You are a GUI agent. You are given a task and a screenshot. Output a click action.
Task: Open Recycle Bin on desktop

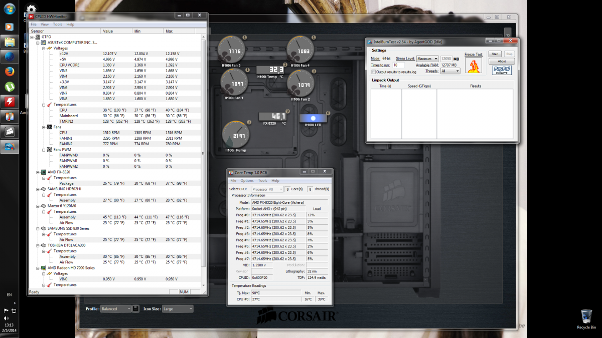tap(586, 319)
